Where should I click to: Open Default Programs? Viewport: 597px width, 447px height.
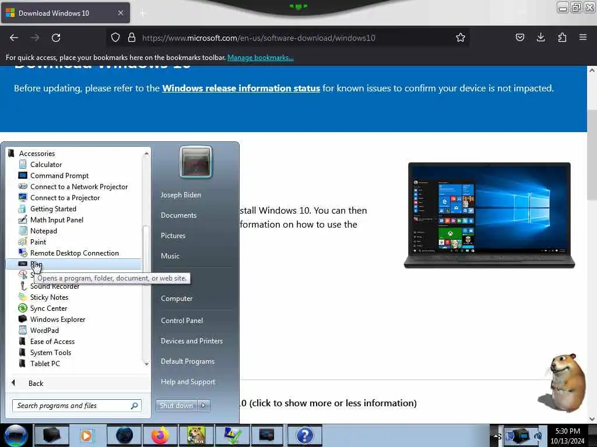point(187,361)
